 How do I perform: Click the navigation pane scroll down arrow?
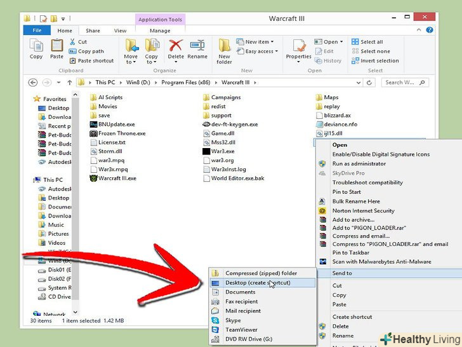(75, 312)
